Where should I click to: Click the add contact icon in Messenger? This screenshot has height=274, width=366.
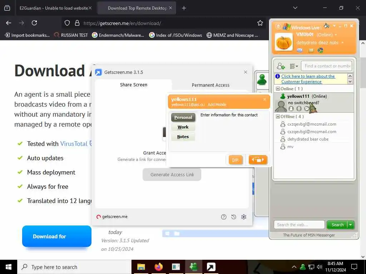click(x=281, y=66)
